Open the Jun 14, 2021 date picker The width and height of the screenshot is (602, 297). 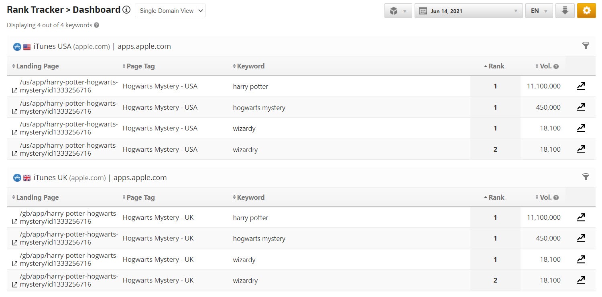(468, 11)
